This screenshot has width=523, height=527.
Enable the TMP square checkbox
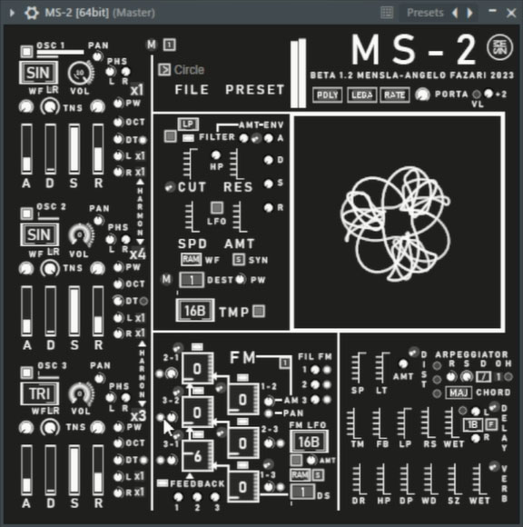258,311
